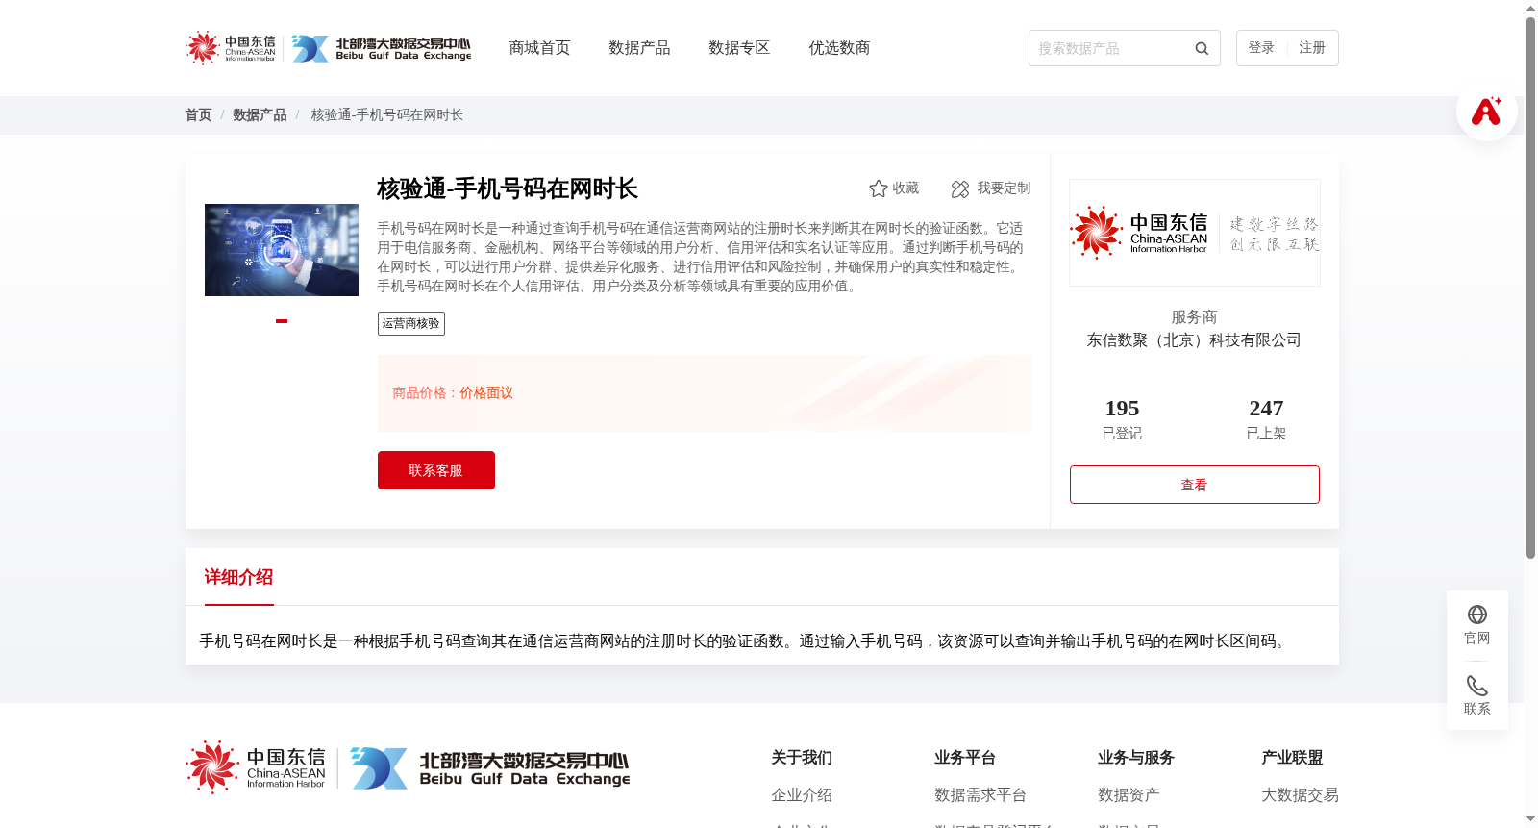The height and width of the screenshot is (828, 1538).
Task: Click the provider name 东信数聚（北京）科技有限公司
Action: click(1194, 340)
